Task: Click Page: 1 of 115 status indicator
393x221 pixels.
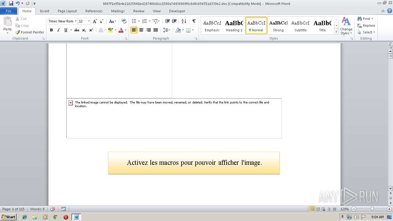Action: click(14, 209)
